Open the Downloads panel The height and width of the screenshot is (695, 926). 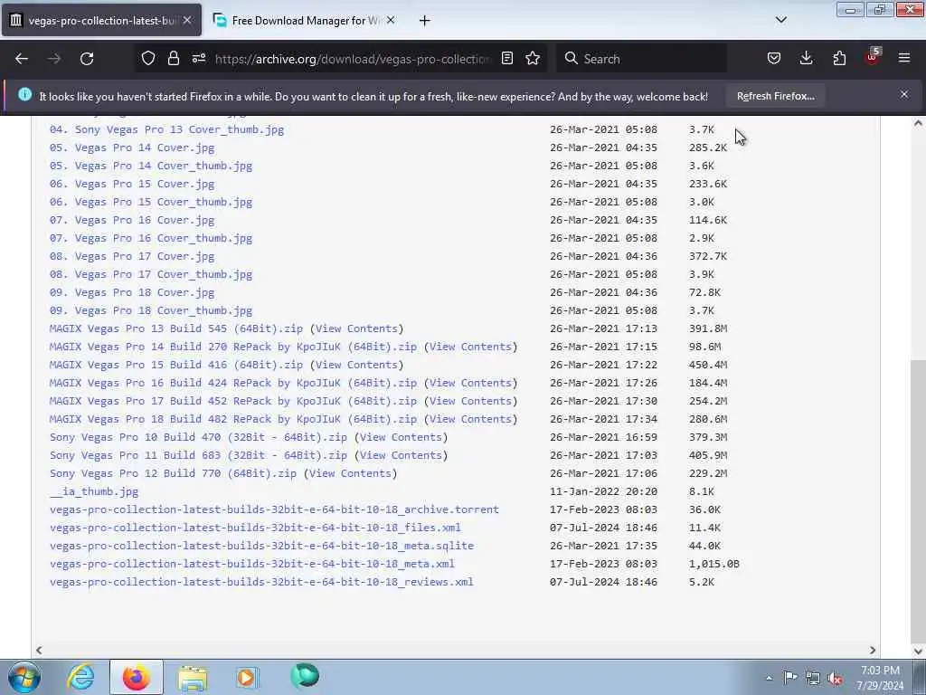click(x=806, y=59)
